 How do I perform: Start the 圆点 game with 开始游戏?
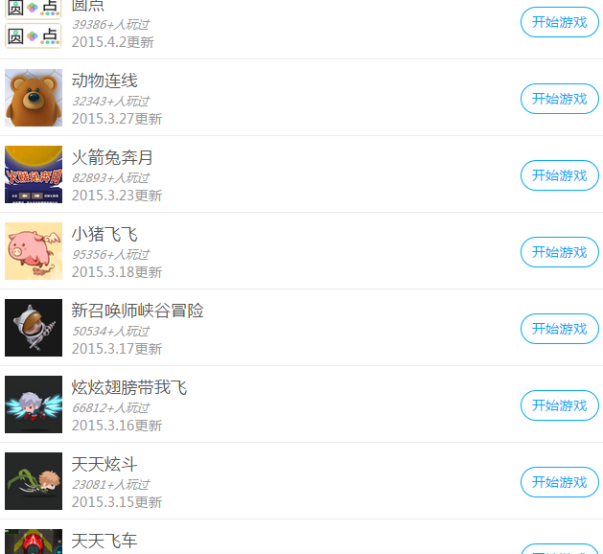coord(560,22)
